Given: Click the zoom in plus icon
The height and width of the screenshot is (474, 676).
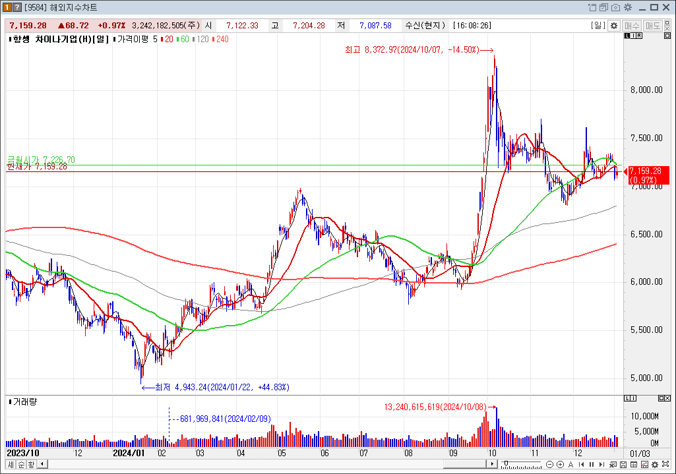Looking at the screenshot, I should (560, 465).
